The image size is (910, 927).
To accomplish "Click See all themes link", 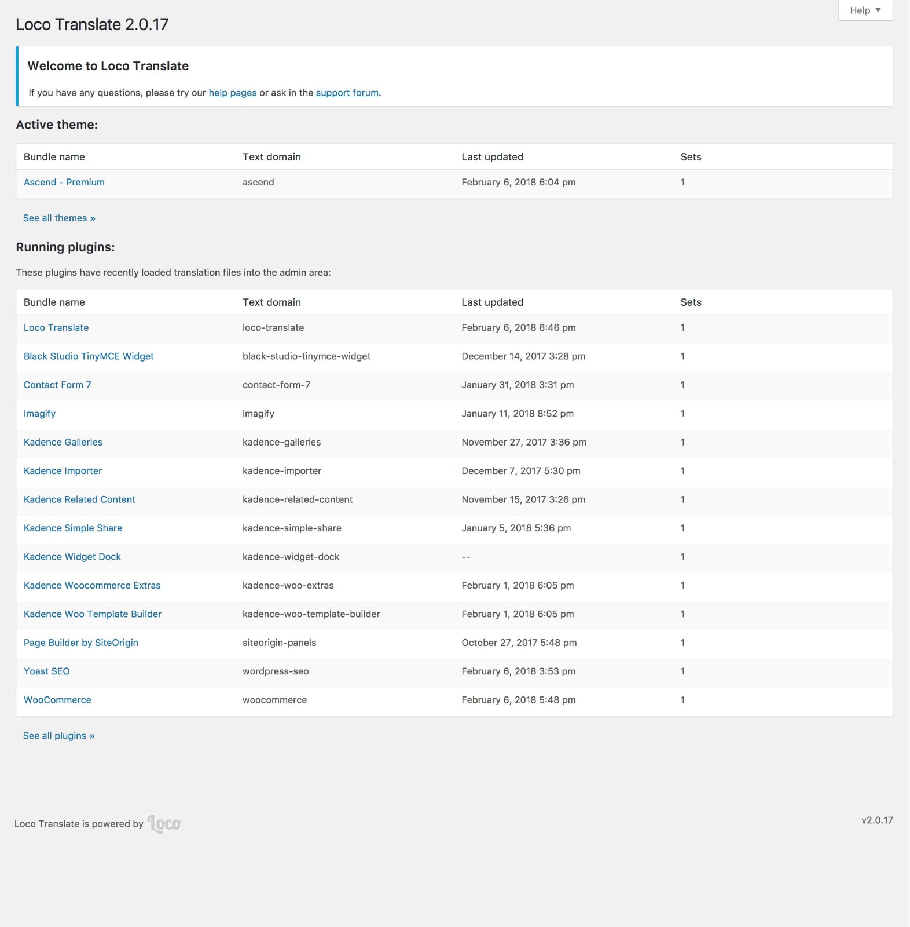I will pos(58,218).
